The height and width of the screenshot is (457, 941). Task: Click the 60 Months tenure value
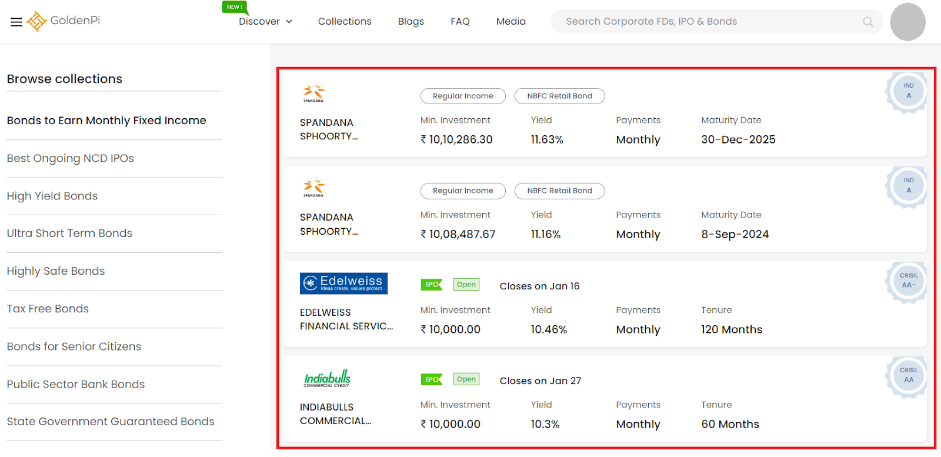(x=730, y=425)
